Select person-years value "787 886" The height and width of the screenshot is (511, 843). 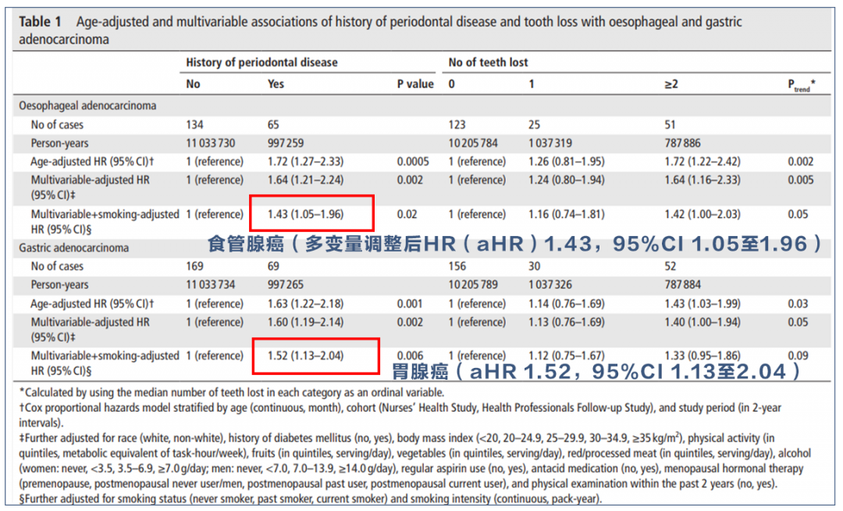[x=682, y=143]
